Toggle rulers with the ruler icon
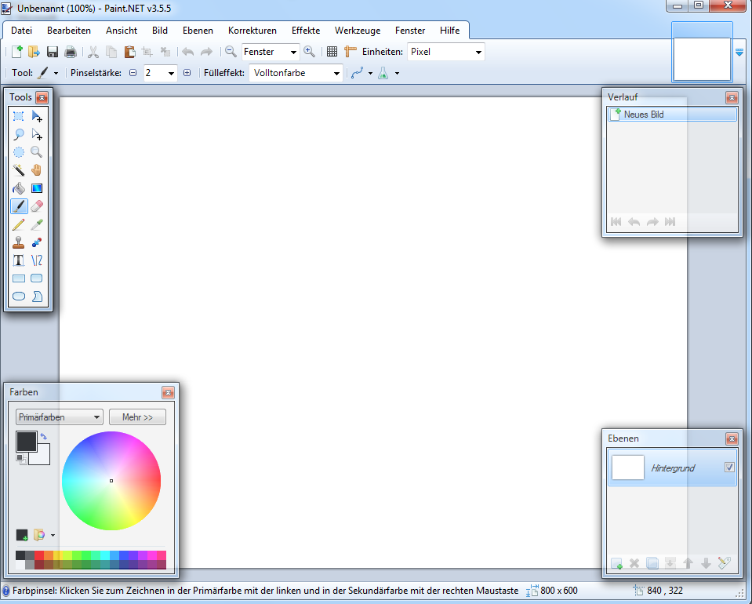This screenshot has height=604, width=752. point(349,52)
